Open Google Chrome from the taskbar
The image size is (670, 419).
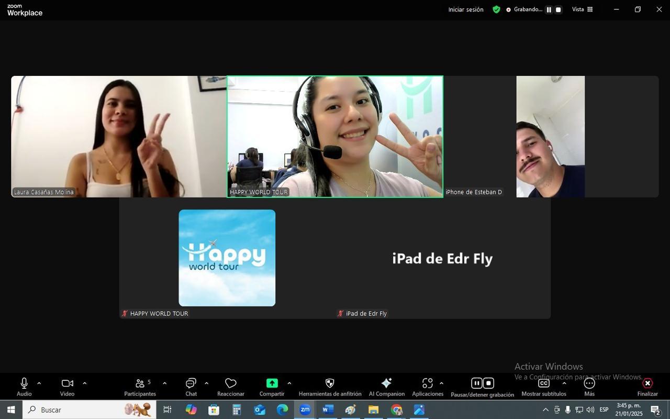point(396,410)
